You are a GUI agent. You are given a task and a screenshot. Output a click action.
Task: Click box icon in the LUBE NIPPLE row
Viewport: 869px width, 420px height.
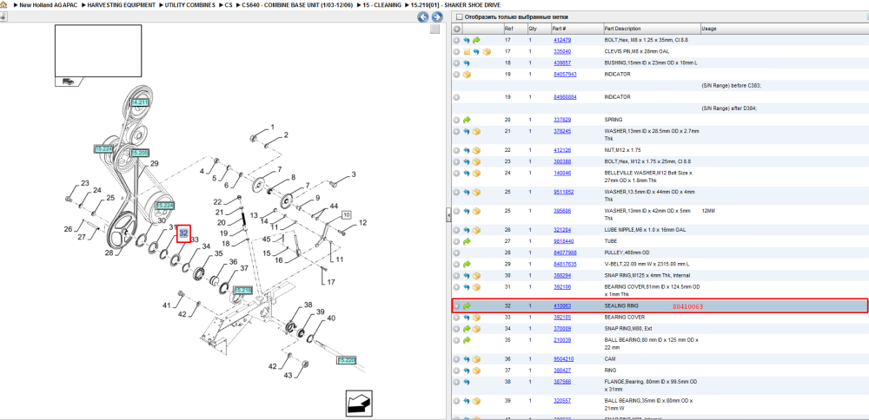click(x=476, y=230)
